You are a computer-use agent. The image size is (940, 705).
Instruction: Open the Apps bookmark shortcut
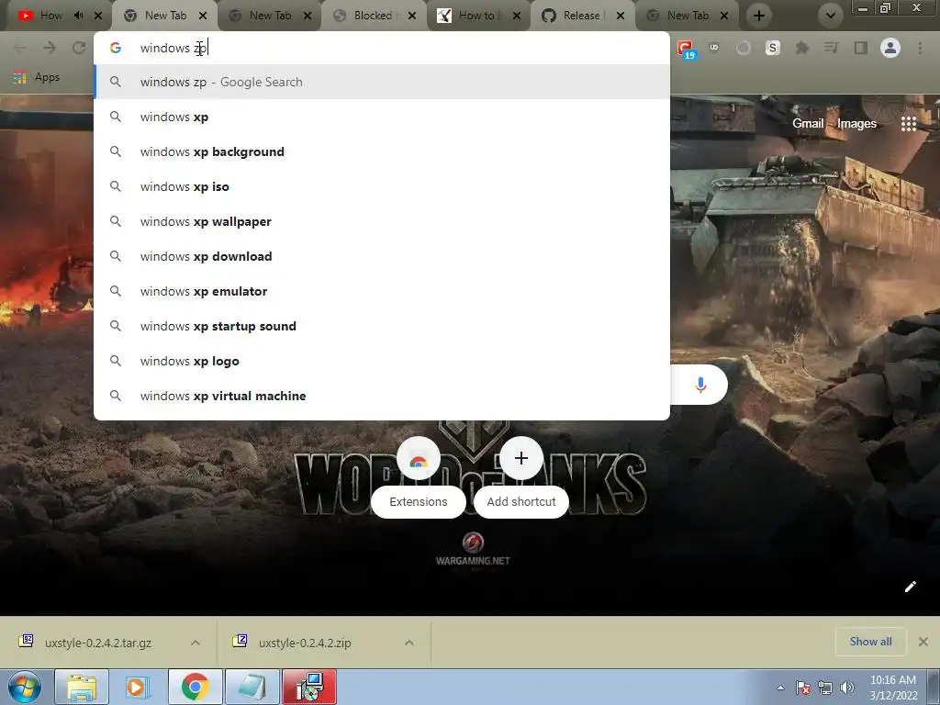[x=37, y=77]
